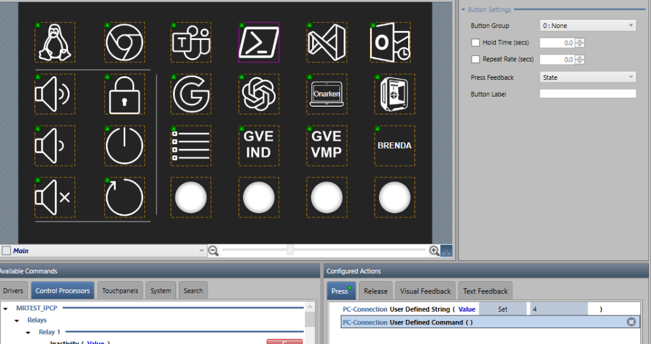Select the padlock lock button

124,94
